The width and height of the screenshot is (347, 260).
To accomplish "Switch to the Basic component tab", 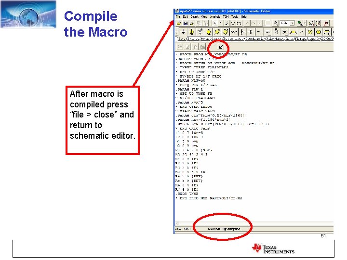I will tap(182, 39).
